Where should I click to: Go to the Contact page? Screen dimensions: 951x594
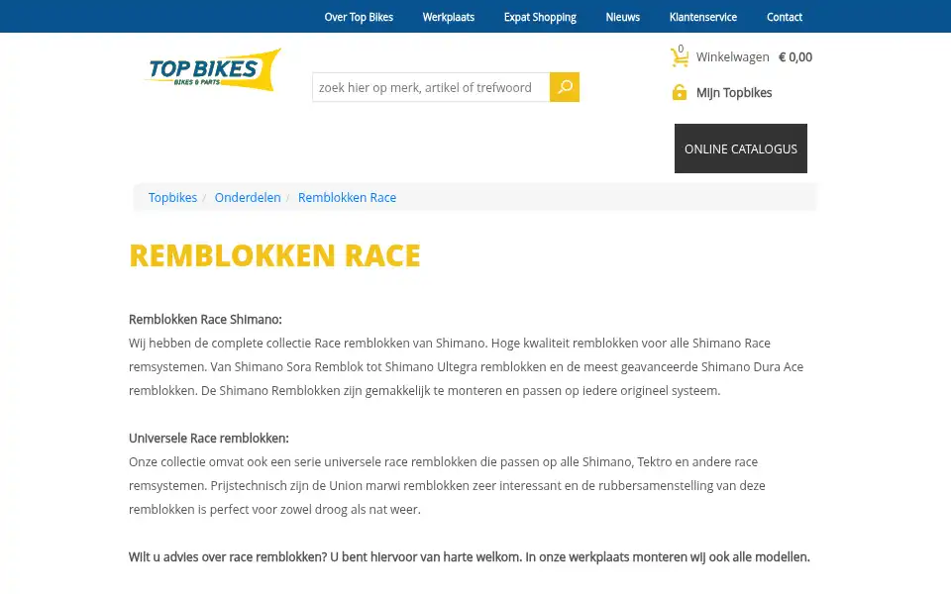(x=785, y=17)
